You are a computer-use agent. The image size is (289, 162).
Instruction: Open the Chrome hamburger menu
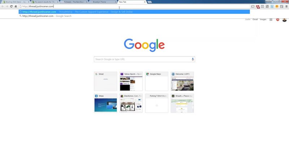[x=286, y=6]
